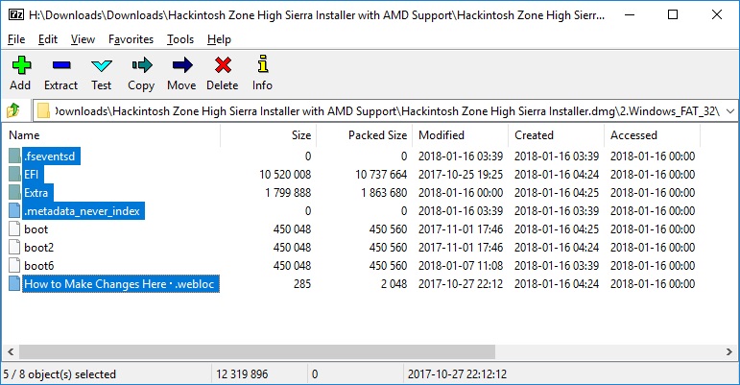Click the webloc packed size 2 048
This screenshot has height=385, width=740.
pos(394,283)
